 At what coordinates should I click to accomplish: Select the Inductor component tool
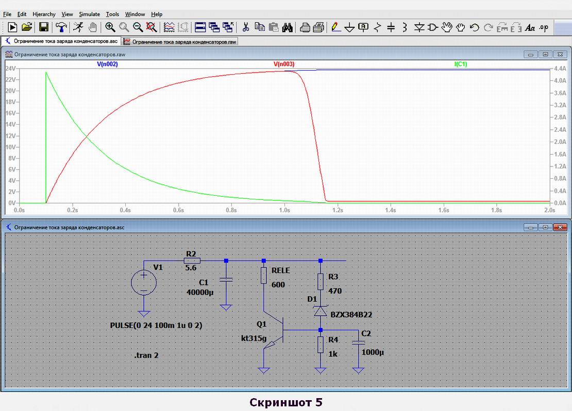click(405, 27)
